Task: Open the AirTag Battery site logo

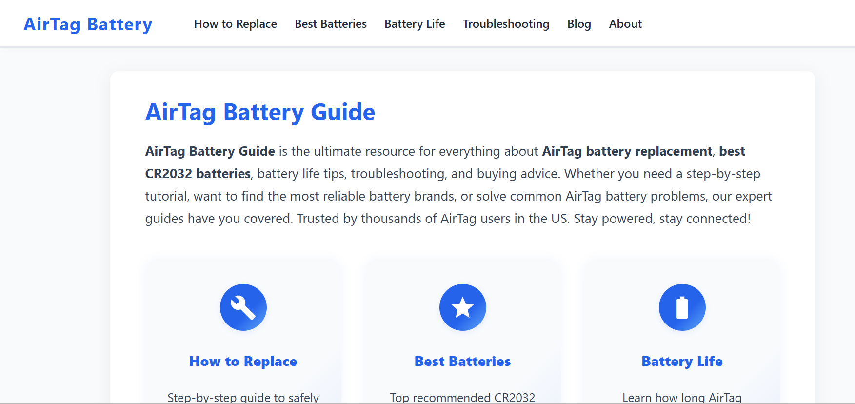Action: point(88,24)
